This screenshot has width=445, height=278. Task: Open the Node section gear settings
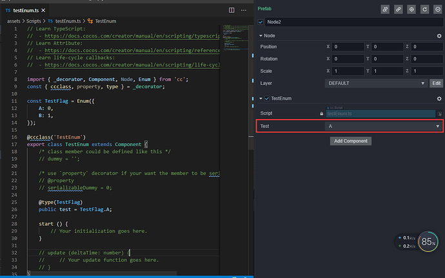point(439,36)
